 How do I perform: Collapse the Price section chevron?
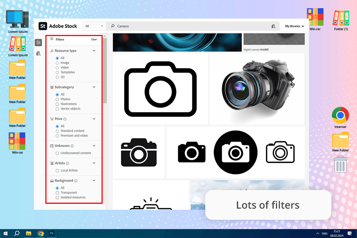pos(94,119)
